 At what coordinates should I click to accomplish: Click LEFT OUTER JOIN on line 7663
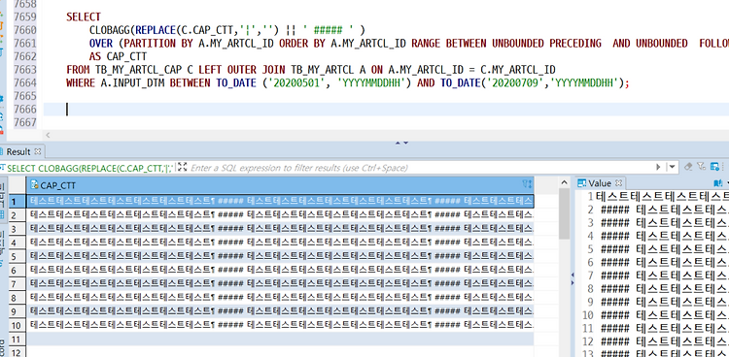coord(242,70)
